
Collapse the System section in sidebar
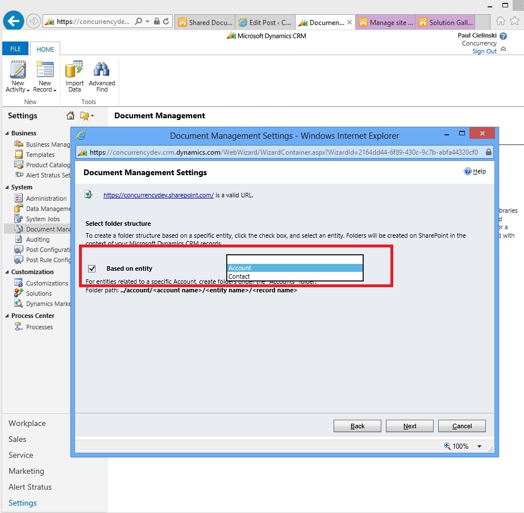(7, 187)
